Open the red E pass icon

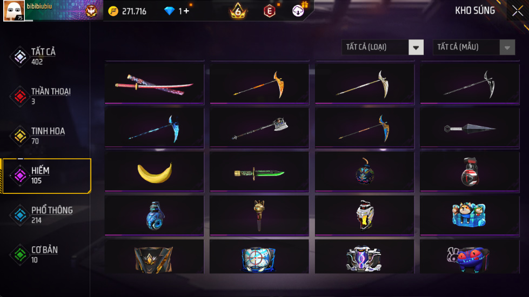269,11
